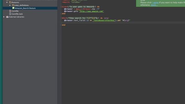Click fold end marker of Given block
The width and height of the screenshot is (185, 104).
pyautogui.click(x=61, y=14)
